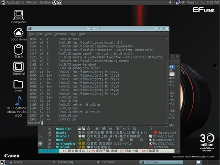Click the Terminal window title bar menu icon
This screenshot has width=220, height=165.
pyautogui.click(x=30, y=29)
